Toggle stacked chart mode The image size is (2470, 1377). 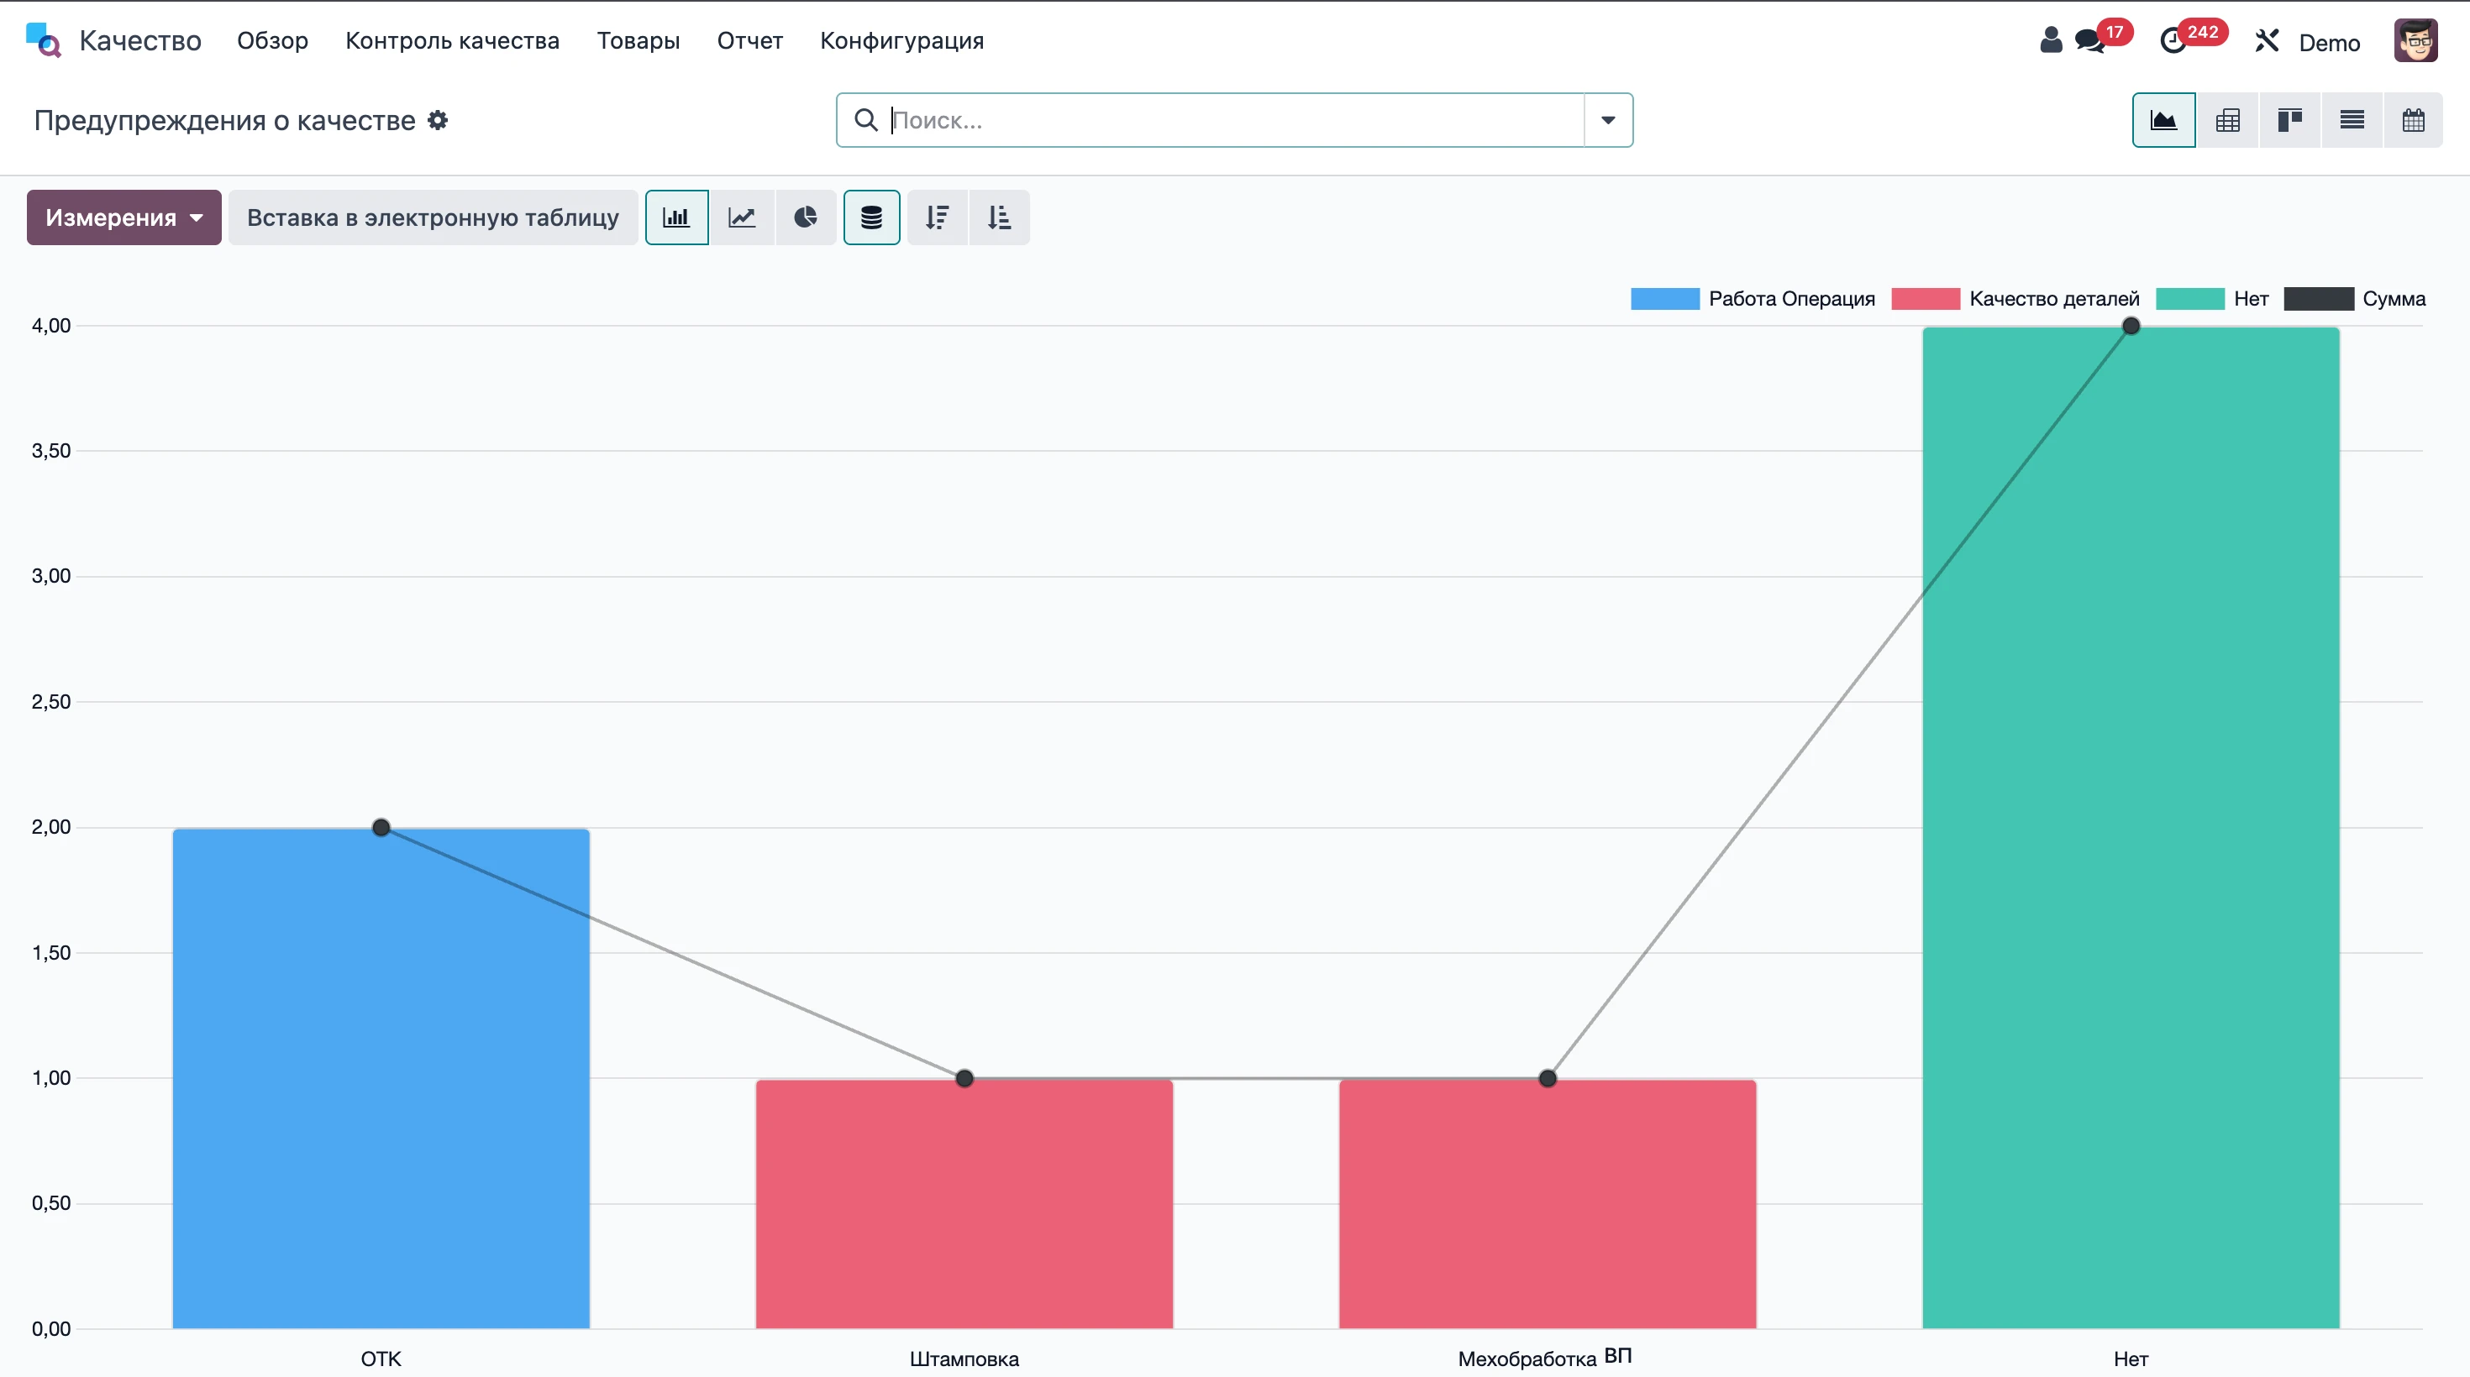click(x=871, y=217)
